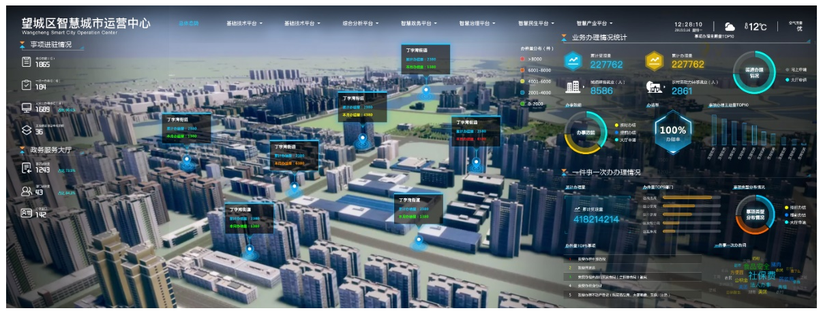Toggle the 0-2000 green legend item
This screenshot has width=823, height=315.
(533, 104)
